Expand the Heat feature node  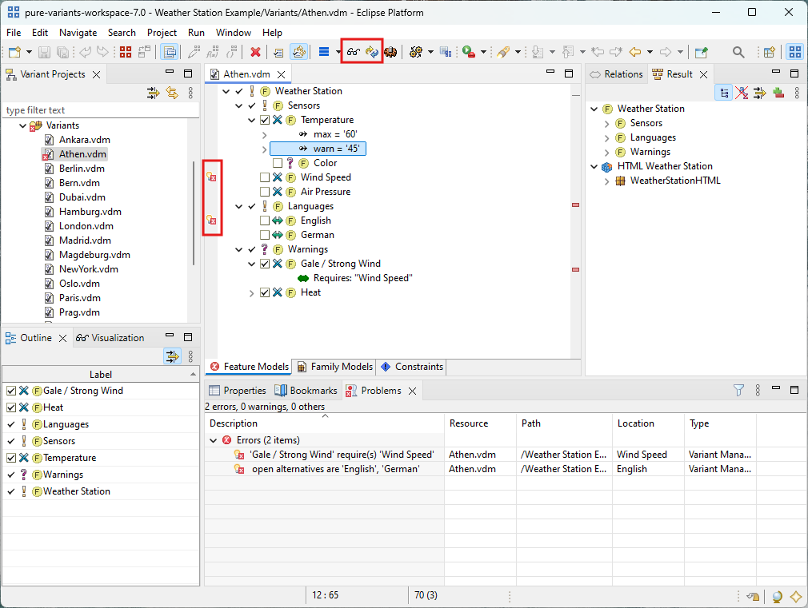251,292
